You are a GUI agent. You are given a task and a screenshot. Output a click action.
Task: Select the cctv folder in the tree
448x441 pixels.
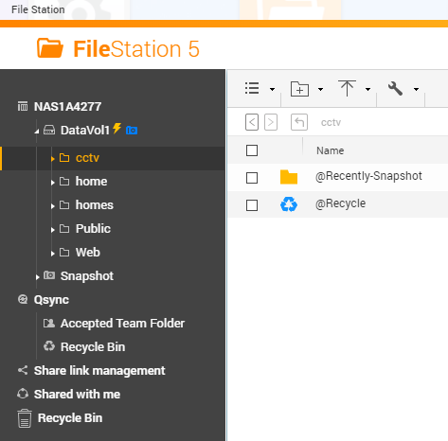click(x=87, y=158)
